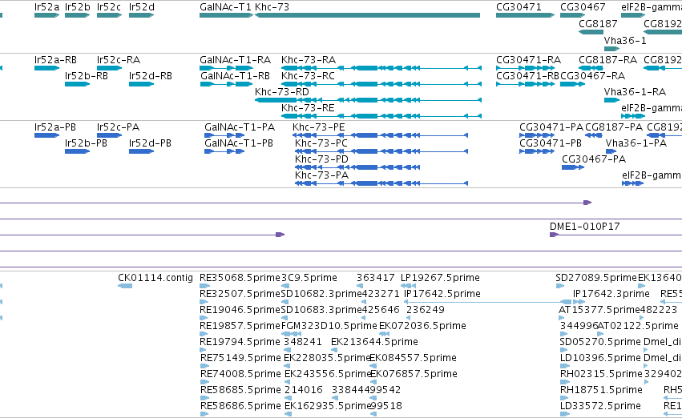The width and height of the screenshot is (682, 418).
Task: Select protein Khc-73-PA
Action: (322, 175)
